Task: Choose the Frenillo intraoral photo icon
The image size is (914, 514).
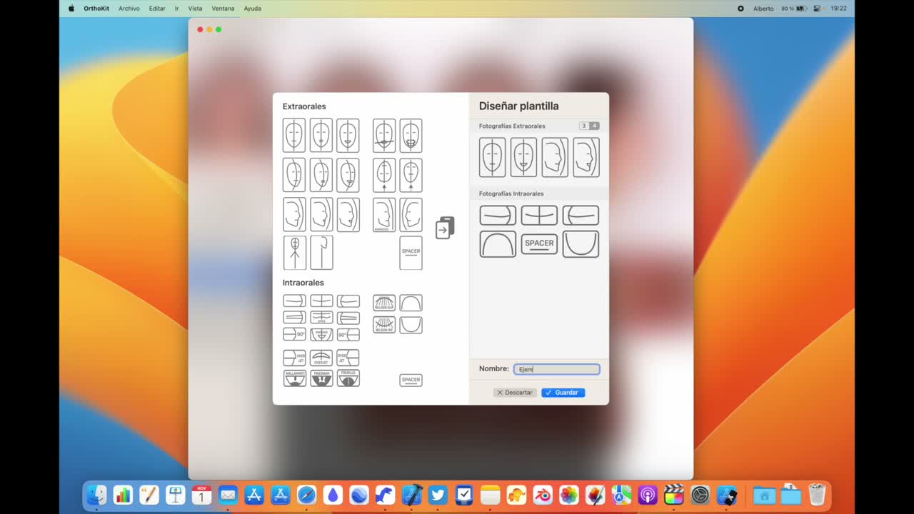Action: 348,378
